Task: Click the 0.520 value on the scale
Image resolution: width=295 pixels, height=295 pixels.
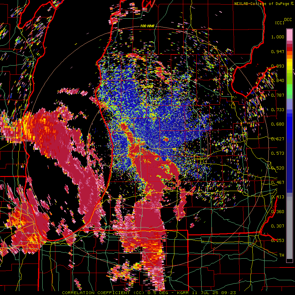Action: click(278, 168)
